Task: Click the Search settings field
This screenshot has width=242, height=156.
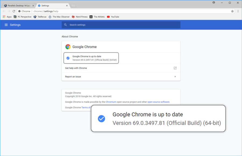Action: (121, 25)
